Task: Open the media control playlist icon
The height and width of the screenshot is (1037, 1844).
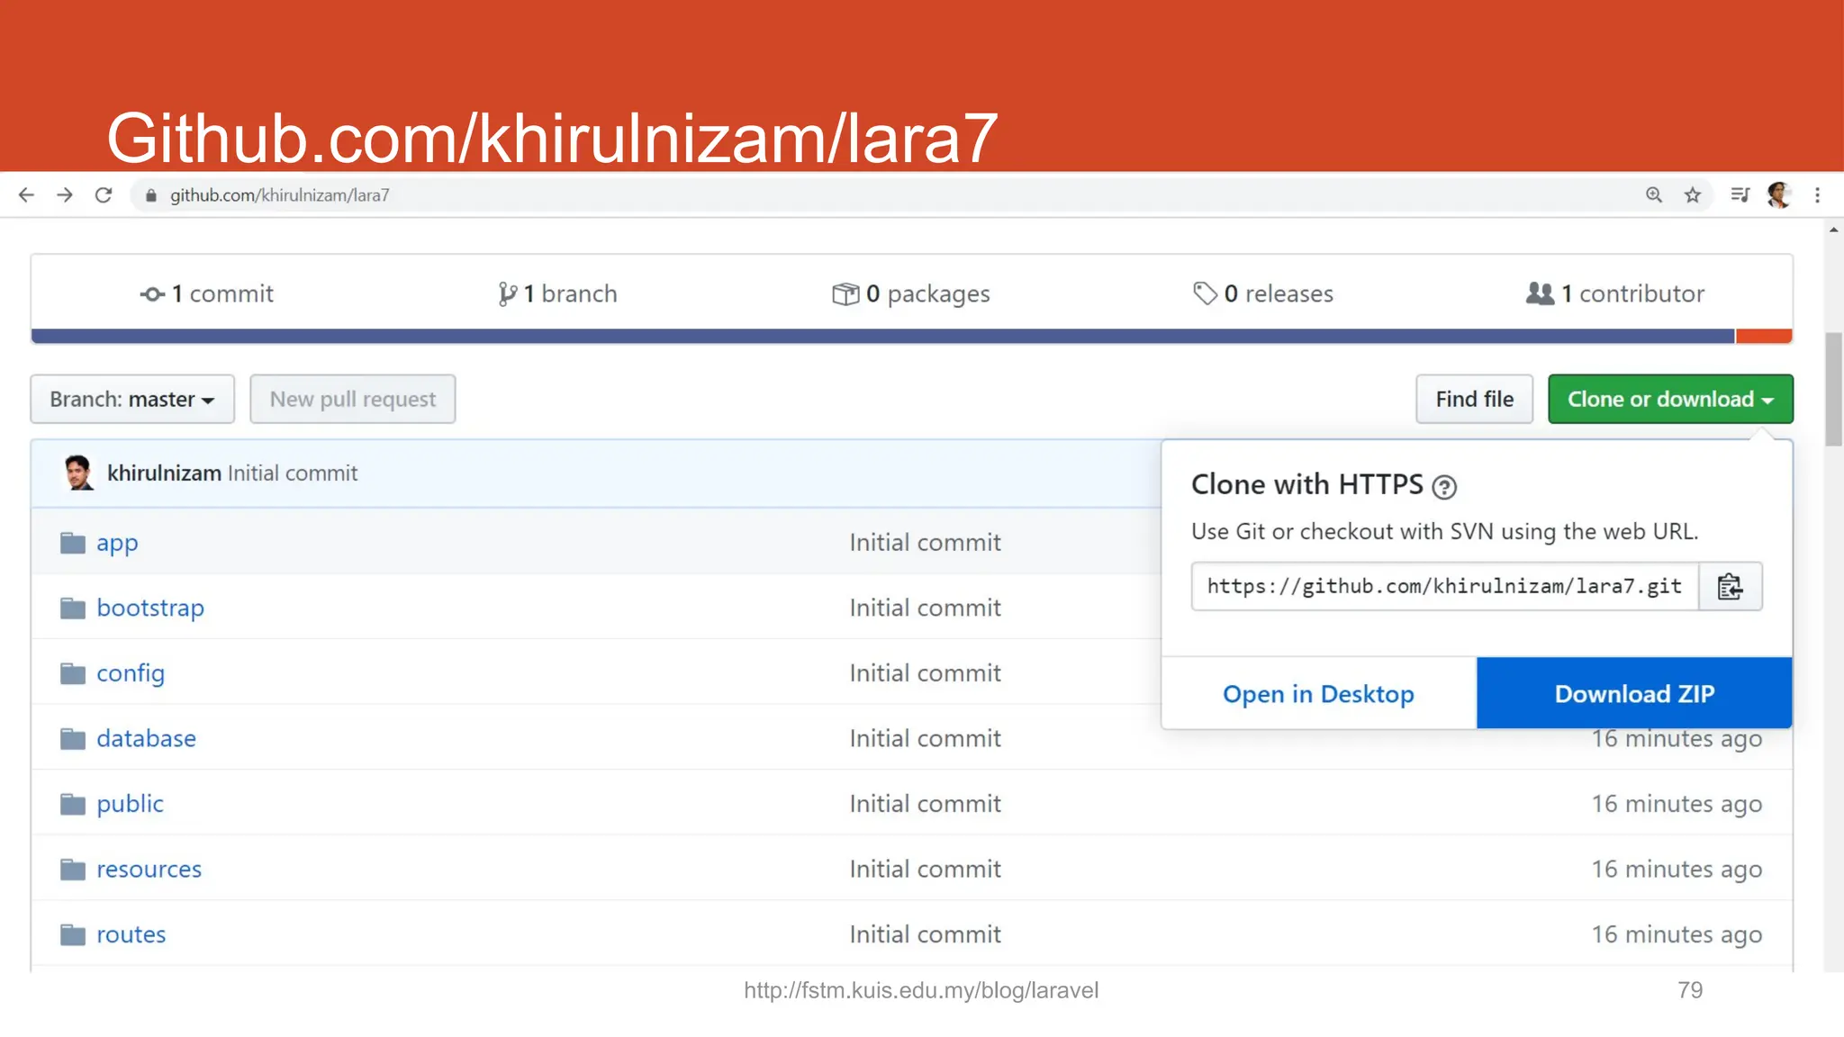Action: (1740, 195)
